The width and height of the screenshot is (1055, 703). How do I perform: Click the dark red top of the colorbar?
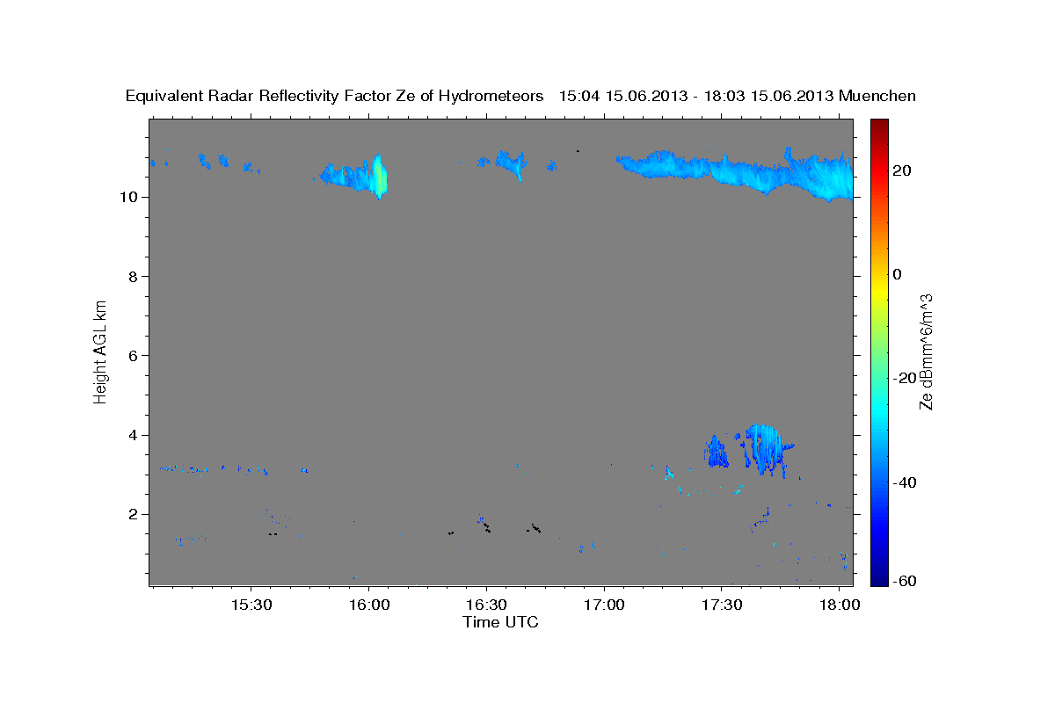tap(878, 126)
